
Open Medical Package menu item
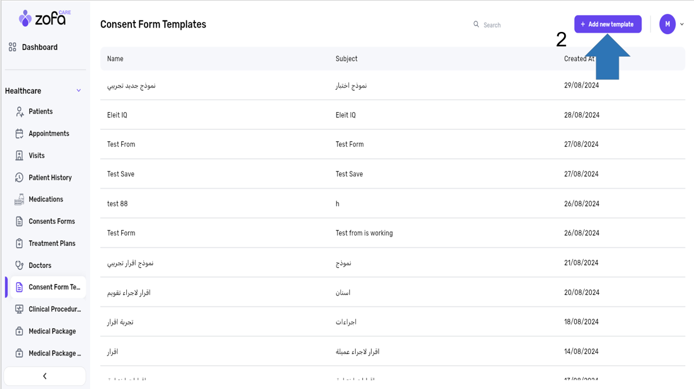click(52, 331)
